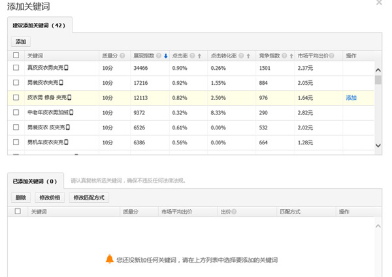Screen dimensions: 392x277
Task: Sort 竞争指数 column with up arrow
Action: click(289, 56)
